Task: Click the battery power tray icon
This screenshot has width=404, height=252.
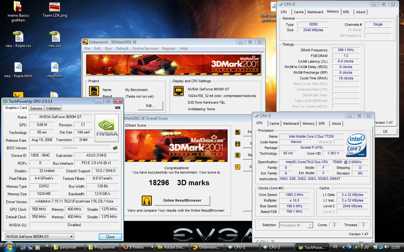Action: (375, 247)
